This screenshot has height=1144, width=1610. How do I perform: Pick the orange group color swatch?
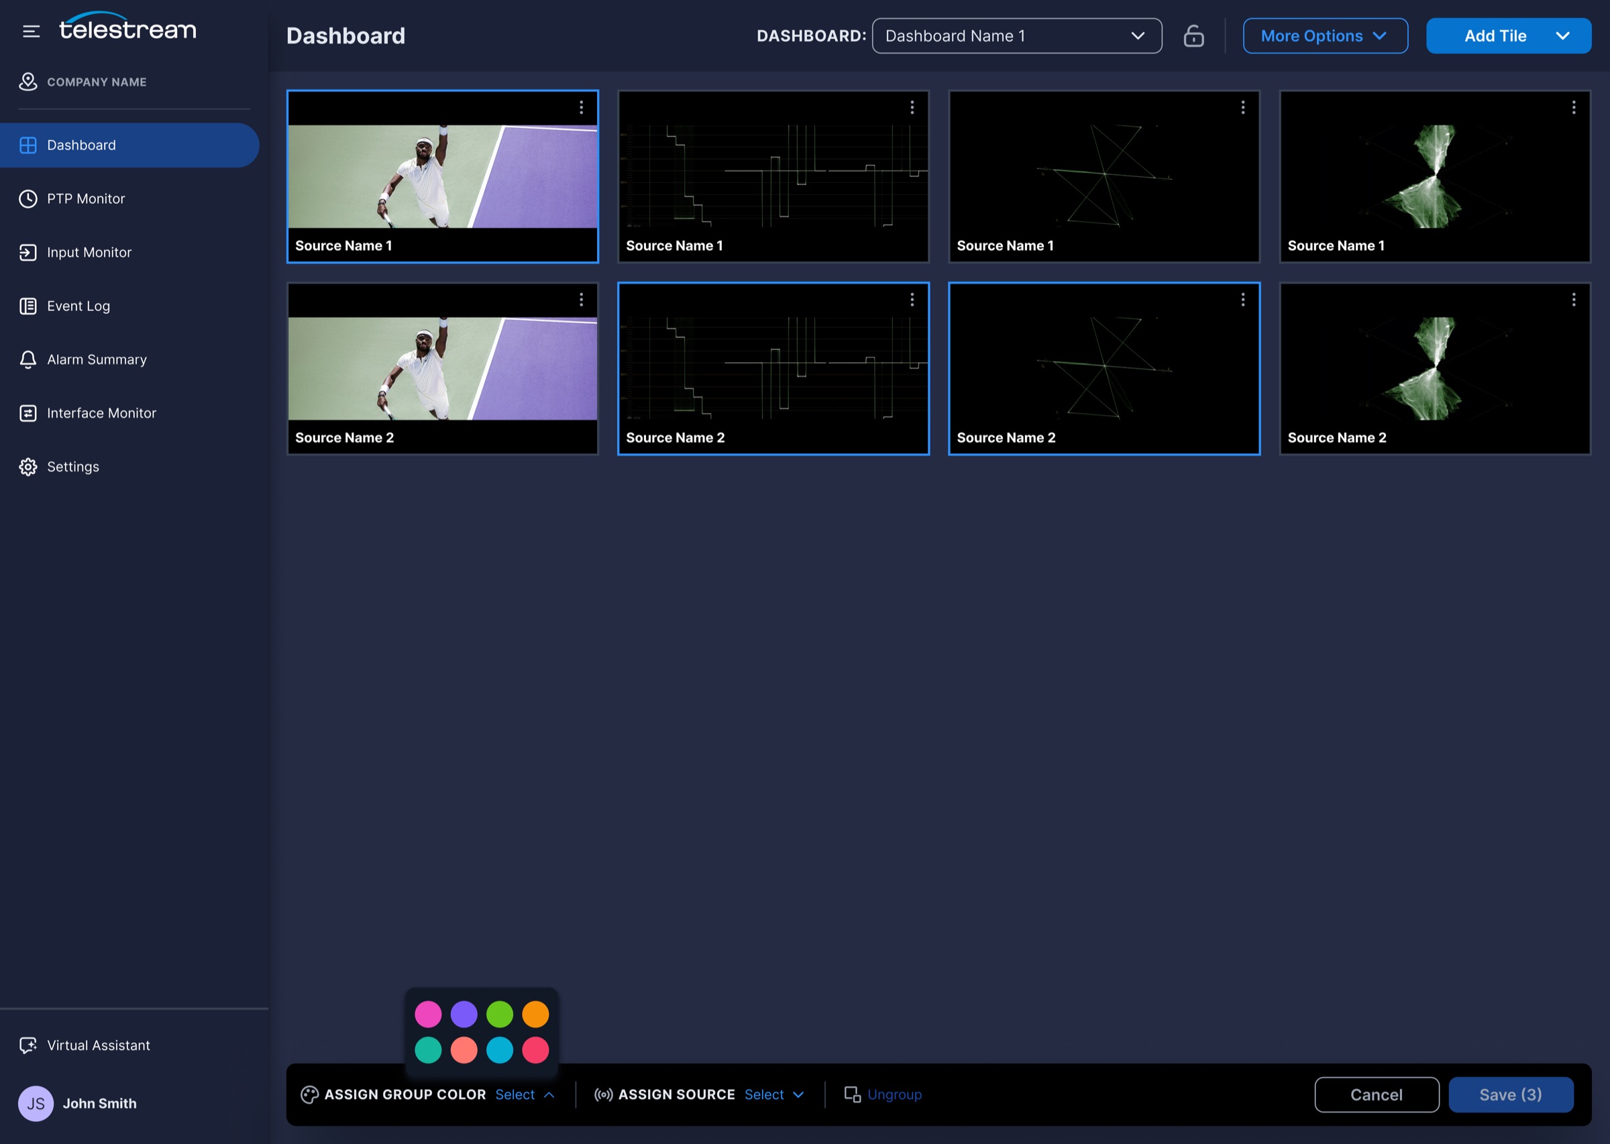tap(535, 1014)
